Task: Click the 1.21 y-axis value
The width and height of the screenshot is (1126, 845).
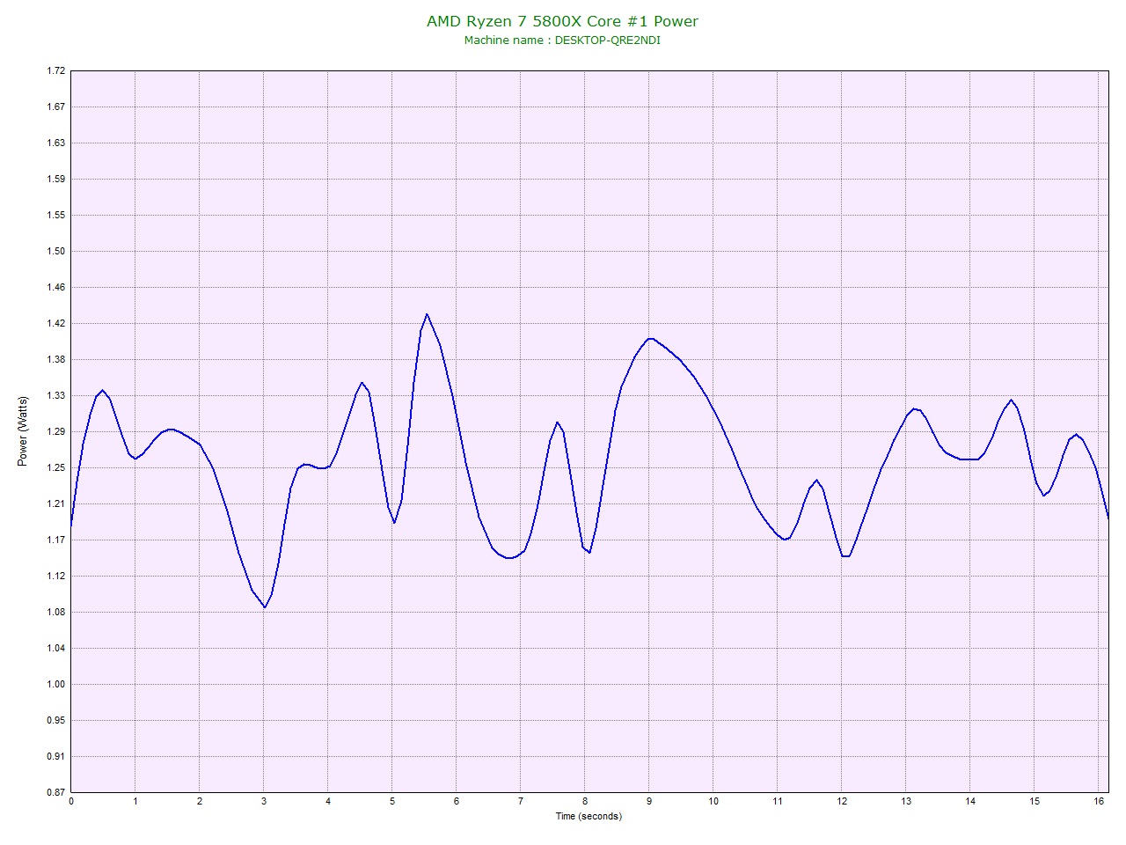Action: tap(55, 504)
